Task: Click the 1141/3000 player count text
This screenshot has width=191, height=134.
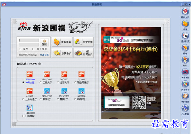Action: click(30, 113)
